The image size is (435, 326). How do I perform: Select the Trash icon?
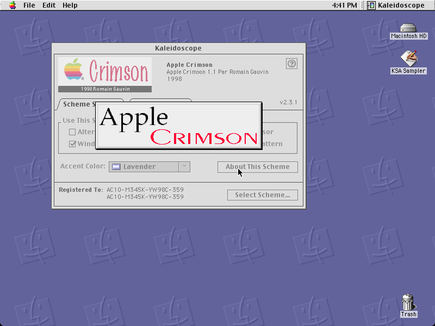pyautogui.click(x=408, y=306)
